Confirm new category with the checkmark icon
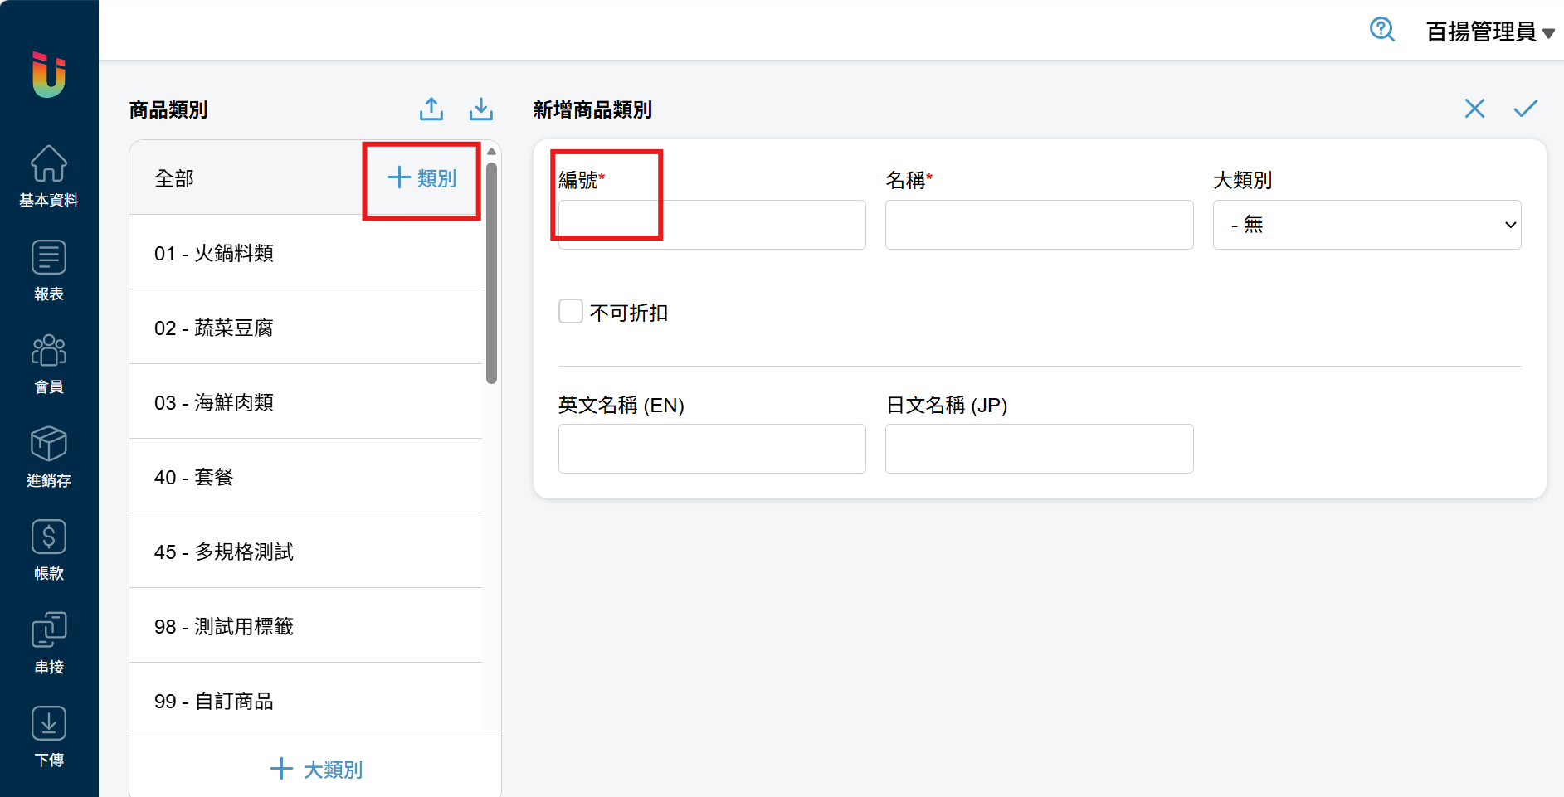Screen dimensions: 1564x797 (x=1525, y=109)
